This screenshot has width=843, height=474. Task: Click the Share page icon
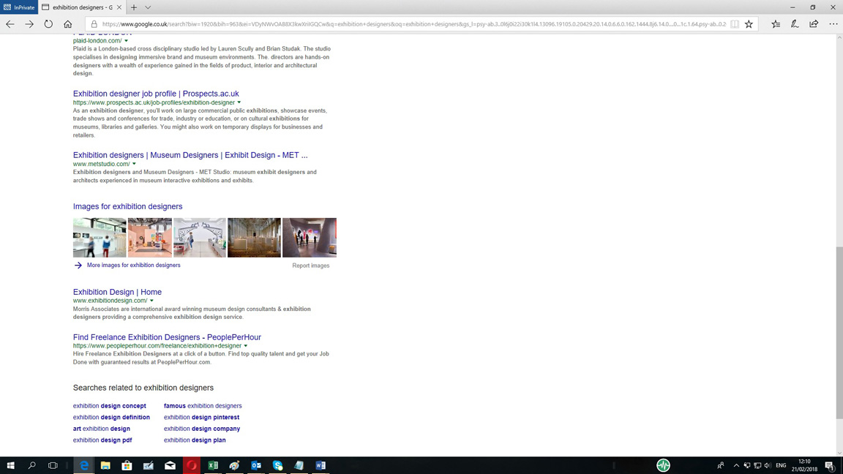point(814,24)
